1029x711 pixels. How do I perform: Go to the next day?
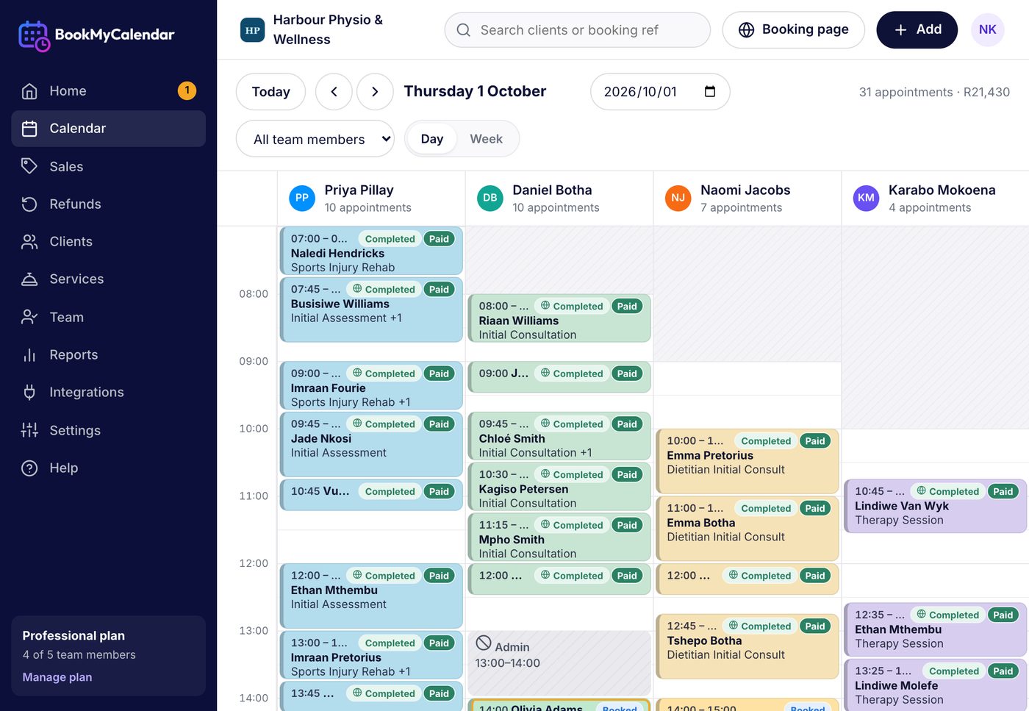coord(375,92)
